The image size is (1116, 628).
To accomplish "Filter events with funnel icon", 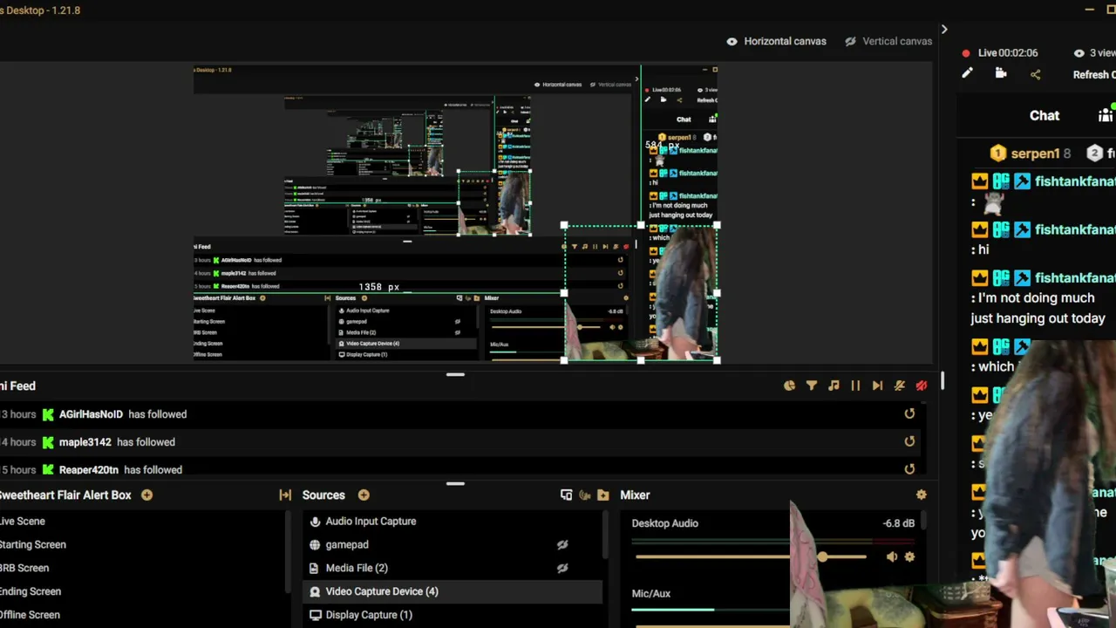I will point(812,386).
